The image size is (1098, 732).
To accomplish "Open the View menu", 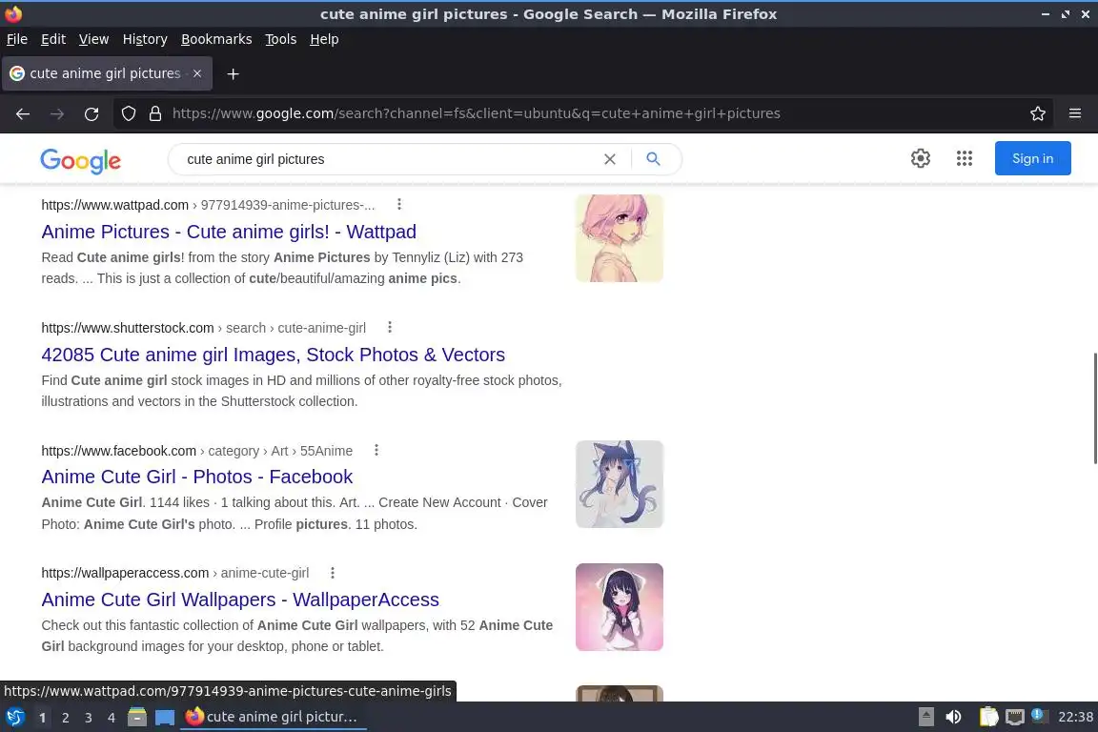I will coord(93,39).
